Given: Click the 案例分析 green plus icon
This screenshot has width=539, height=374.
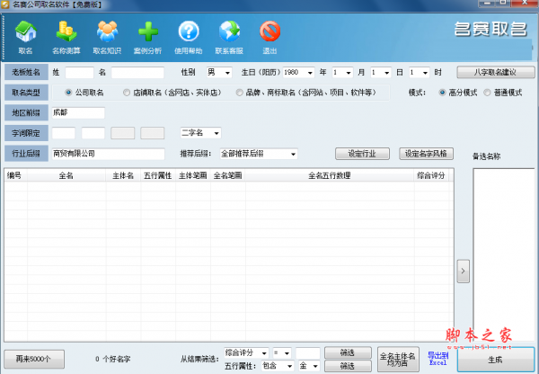Looking at the screenshot, I should click(x=147, y=34).
